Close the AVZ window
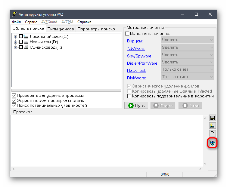Viewport: 227px width, 187px height. (x=210, y=14)
